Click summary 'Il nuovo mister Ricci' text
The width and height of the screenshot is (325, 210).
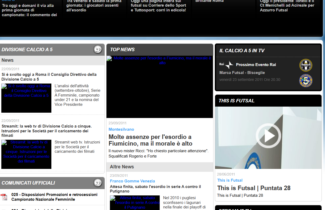click(x=159, y=154)
